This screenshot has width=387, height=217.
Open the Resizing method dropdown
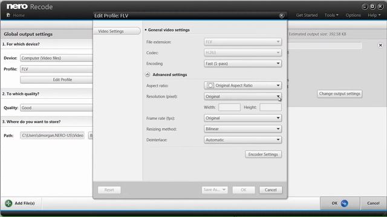(x=242, y=129)
